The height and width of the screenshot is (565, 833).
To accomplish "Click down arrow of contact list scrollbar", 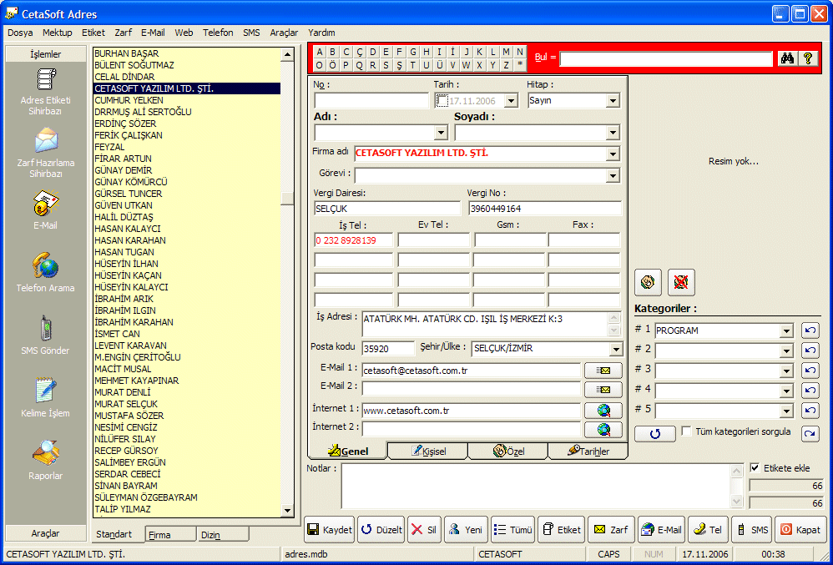I will coord(287,510).
